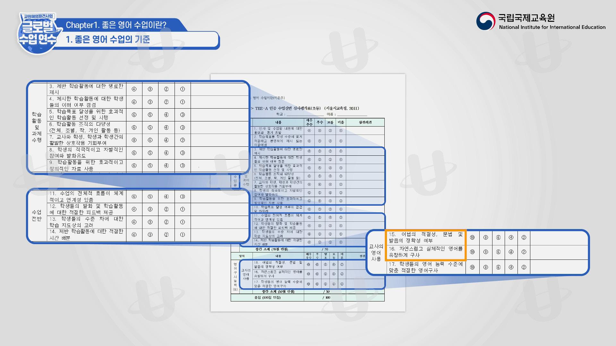The image size is (616, 346).
Task: Click the 1. 좋은 영어 수업의 기준 subtitle bar
Action: [108, 40]
